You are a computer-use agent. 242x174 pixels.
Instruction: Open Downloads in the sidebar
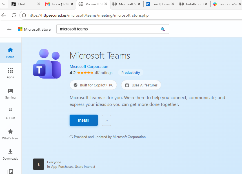coord(10,155)
